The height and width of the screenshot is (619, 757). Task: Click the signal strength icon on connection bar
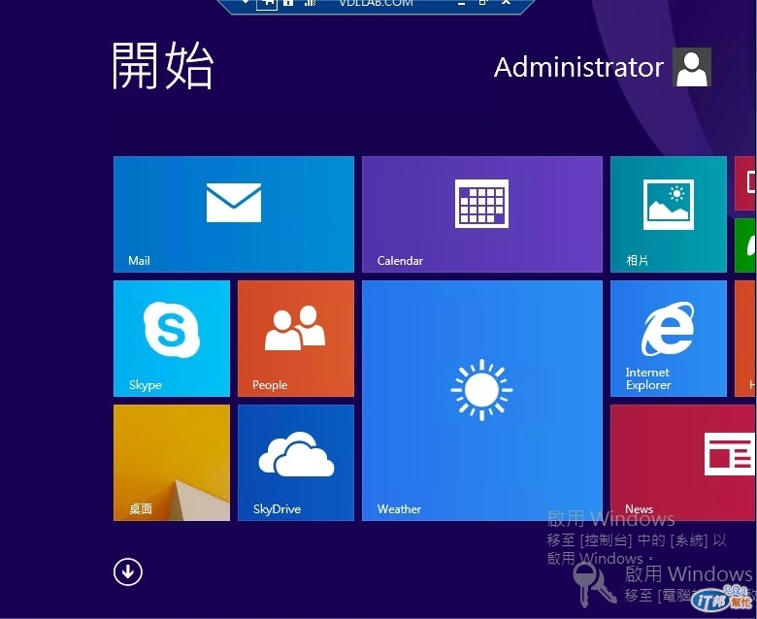pos(310,3)
